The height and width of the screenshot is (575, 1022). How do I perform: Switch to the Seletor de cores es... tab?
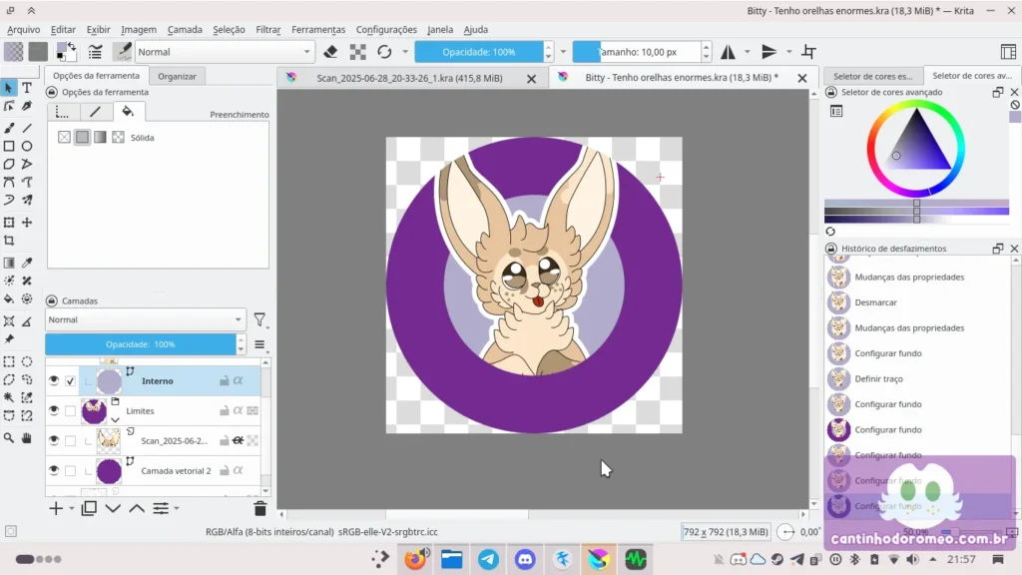pyautogui.click(x=872, y=76)
